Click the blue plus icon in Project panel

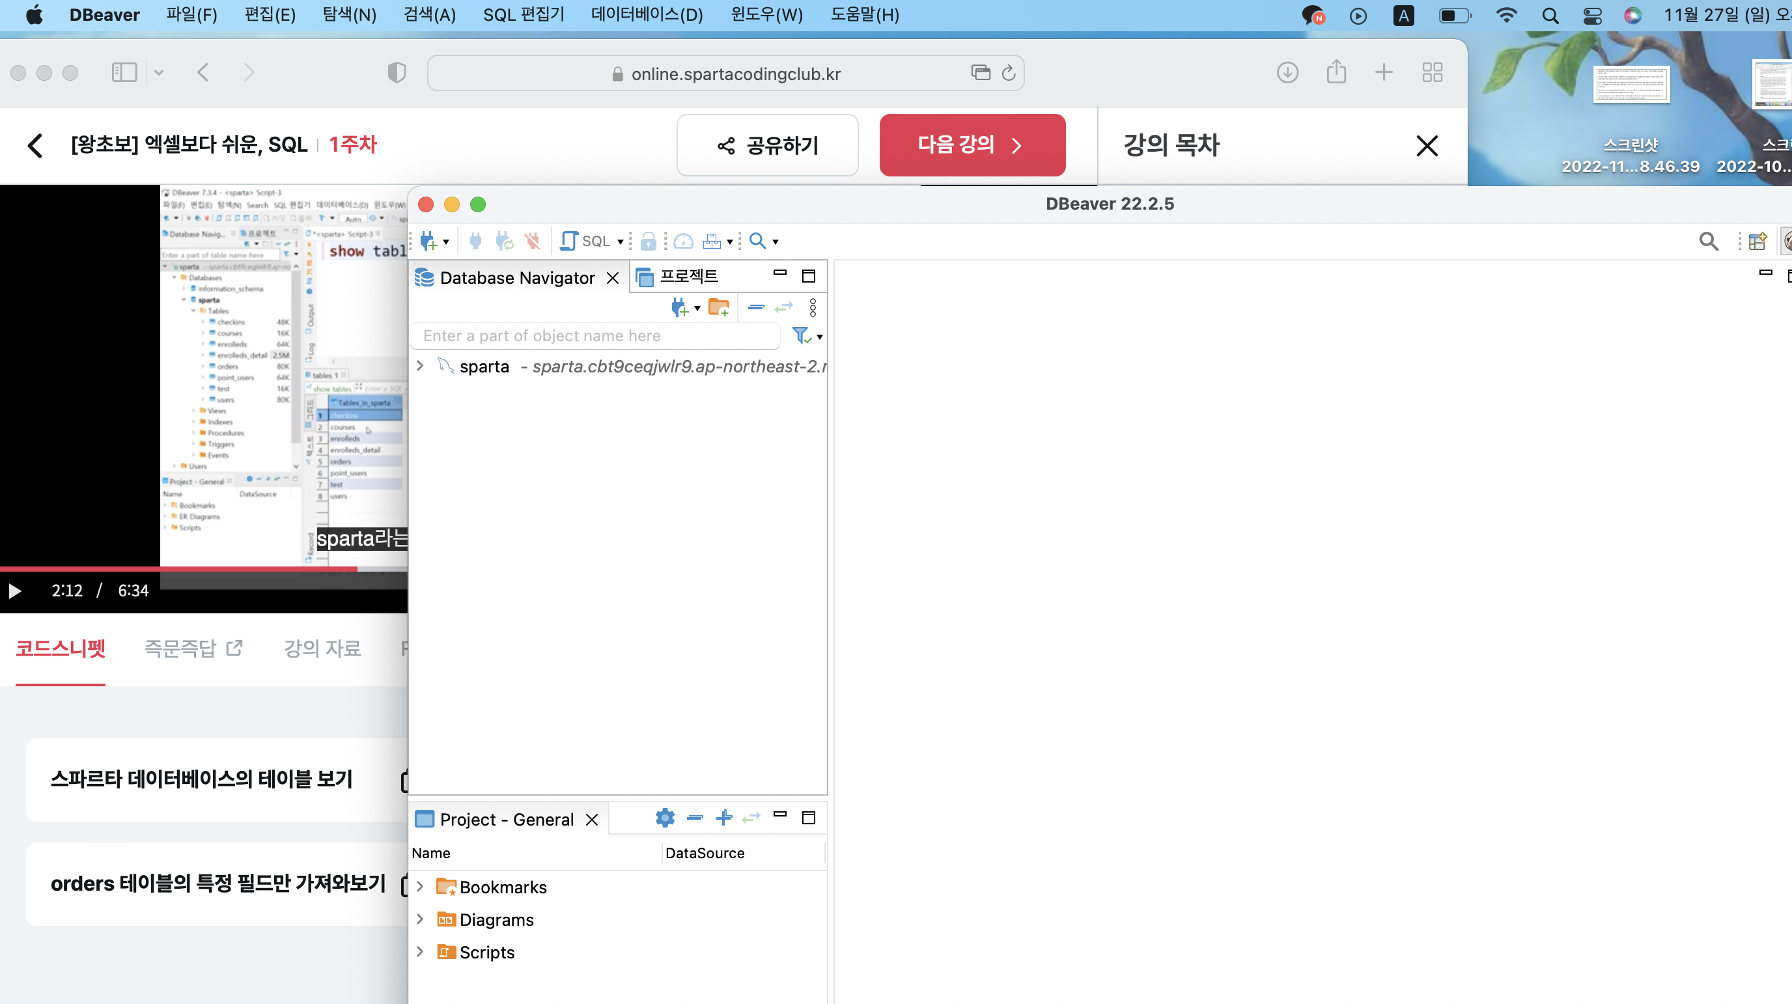[724, 817]
